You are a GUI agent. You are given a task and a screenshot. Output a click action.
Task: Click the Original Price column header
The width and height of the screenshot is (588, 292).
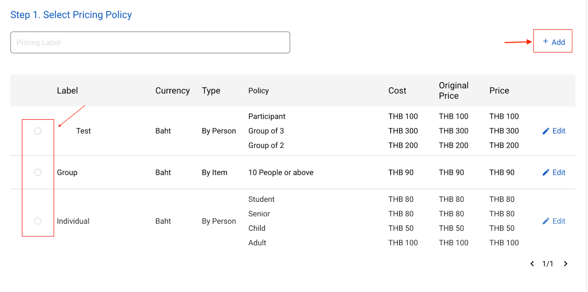453,91
